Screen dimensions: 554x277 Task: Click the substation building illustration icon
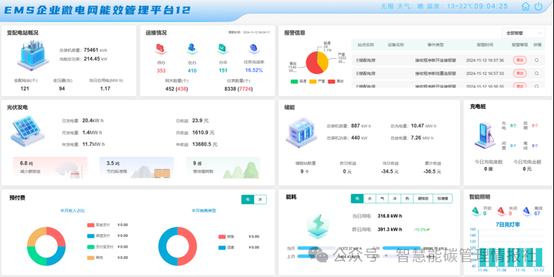click(x=33, y=54)
